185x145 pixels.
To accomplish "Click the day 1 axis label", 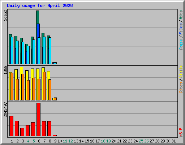I will [12, 141].
